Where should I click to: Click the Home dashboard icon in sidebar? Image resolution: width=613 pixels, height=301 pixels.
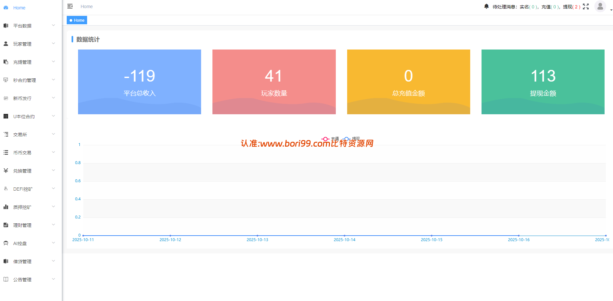6,7
